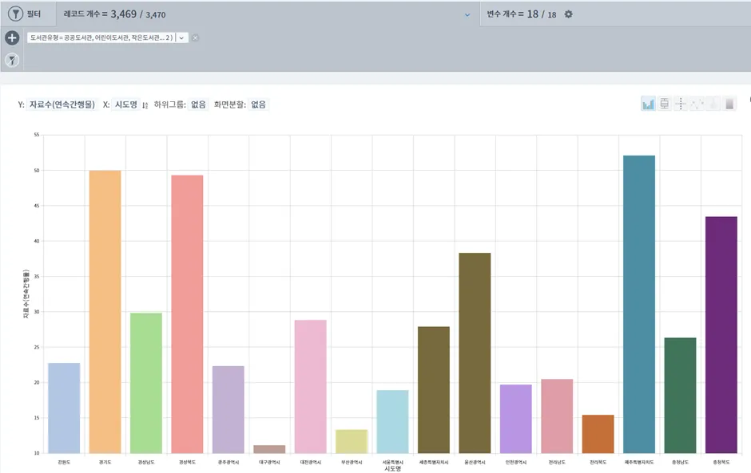Click the tall 울산광역시 olive bar

click(x=475, y=353)
